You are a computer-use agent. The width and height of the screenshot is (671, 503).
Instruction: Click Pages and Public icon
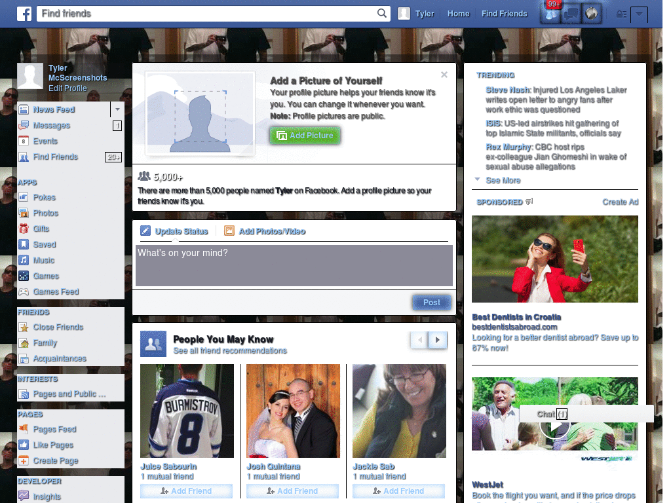tap(24, 394)
